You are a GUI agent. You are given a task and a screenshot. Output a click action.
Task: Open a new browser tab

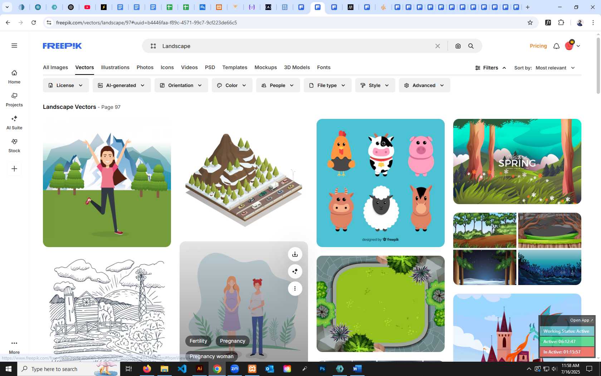527,7
